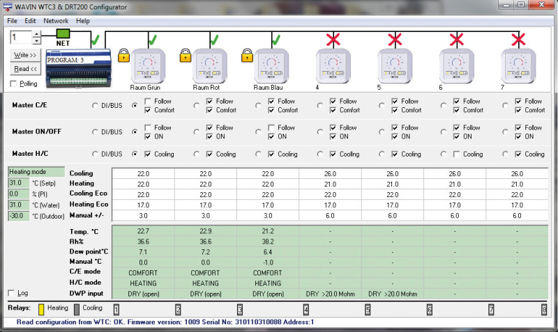Open the Edit menu
Image resolution: width=558 pixels, height=332 pixels.
click(x=30, y=21)
